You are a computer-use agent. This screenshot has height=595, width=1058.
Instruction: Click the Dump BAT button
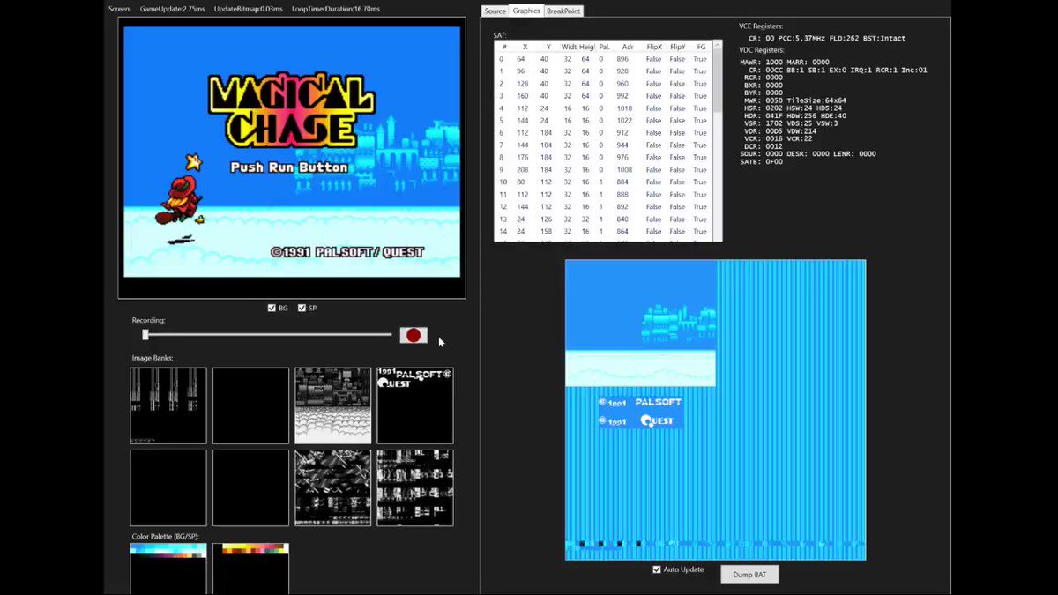tap(749, 574)
